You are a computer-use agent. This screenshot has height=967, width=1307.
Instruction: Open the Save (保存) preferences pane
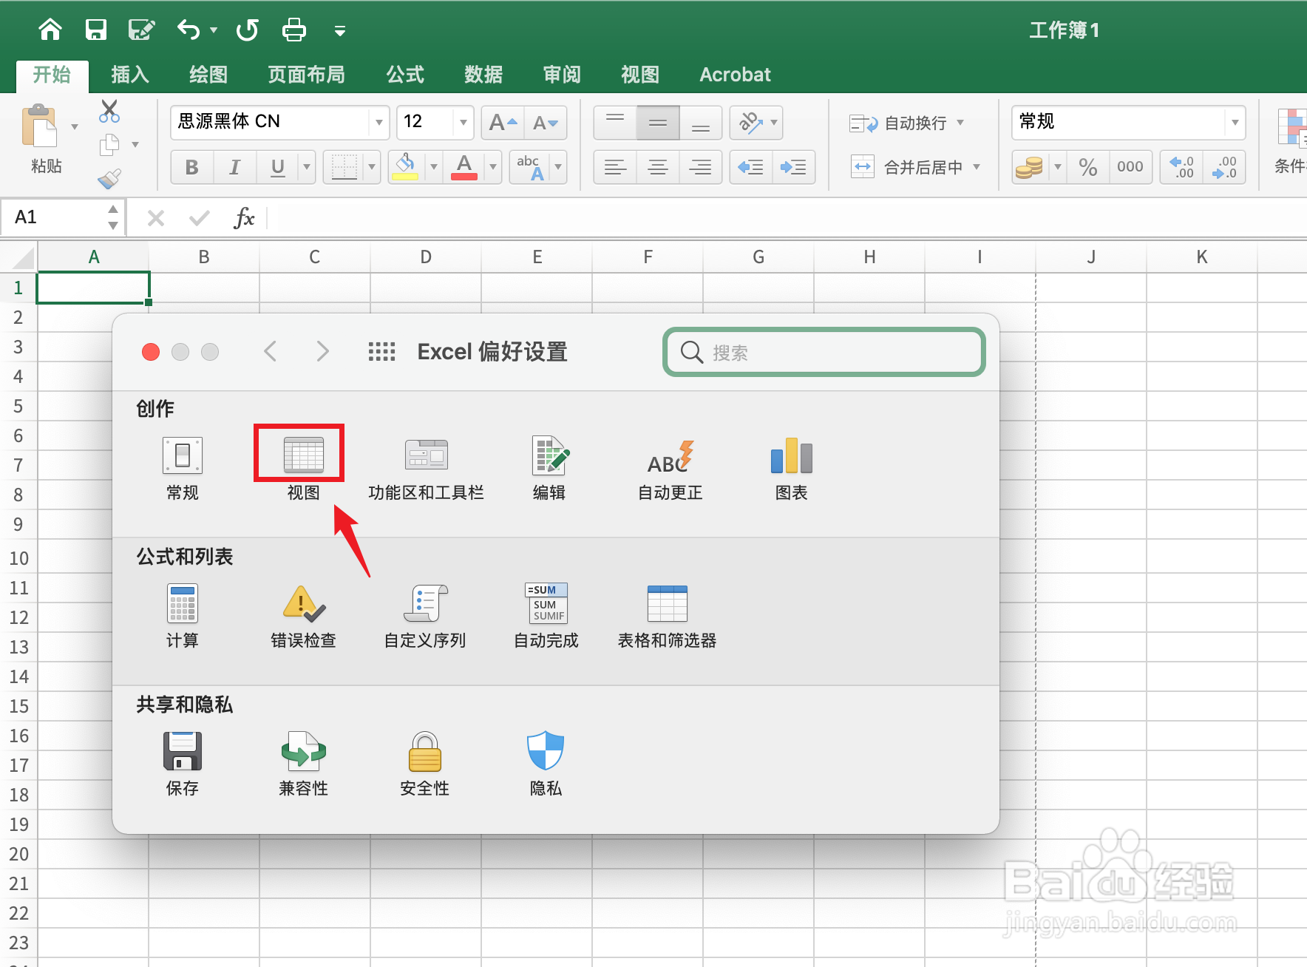182,764
